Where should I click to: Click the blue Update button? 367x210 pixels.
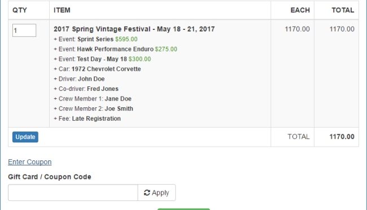click(x=25, y=137)
